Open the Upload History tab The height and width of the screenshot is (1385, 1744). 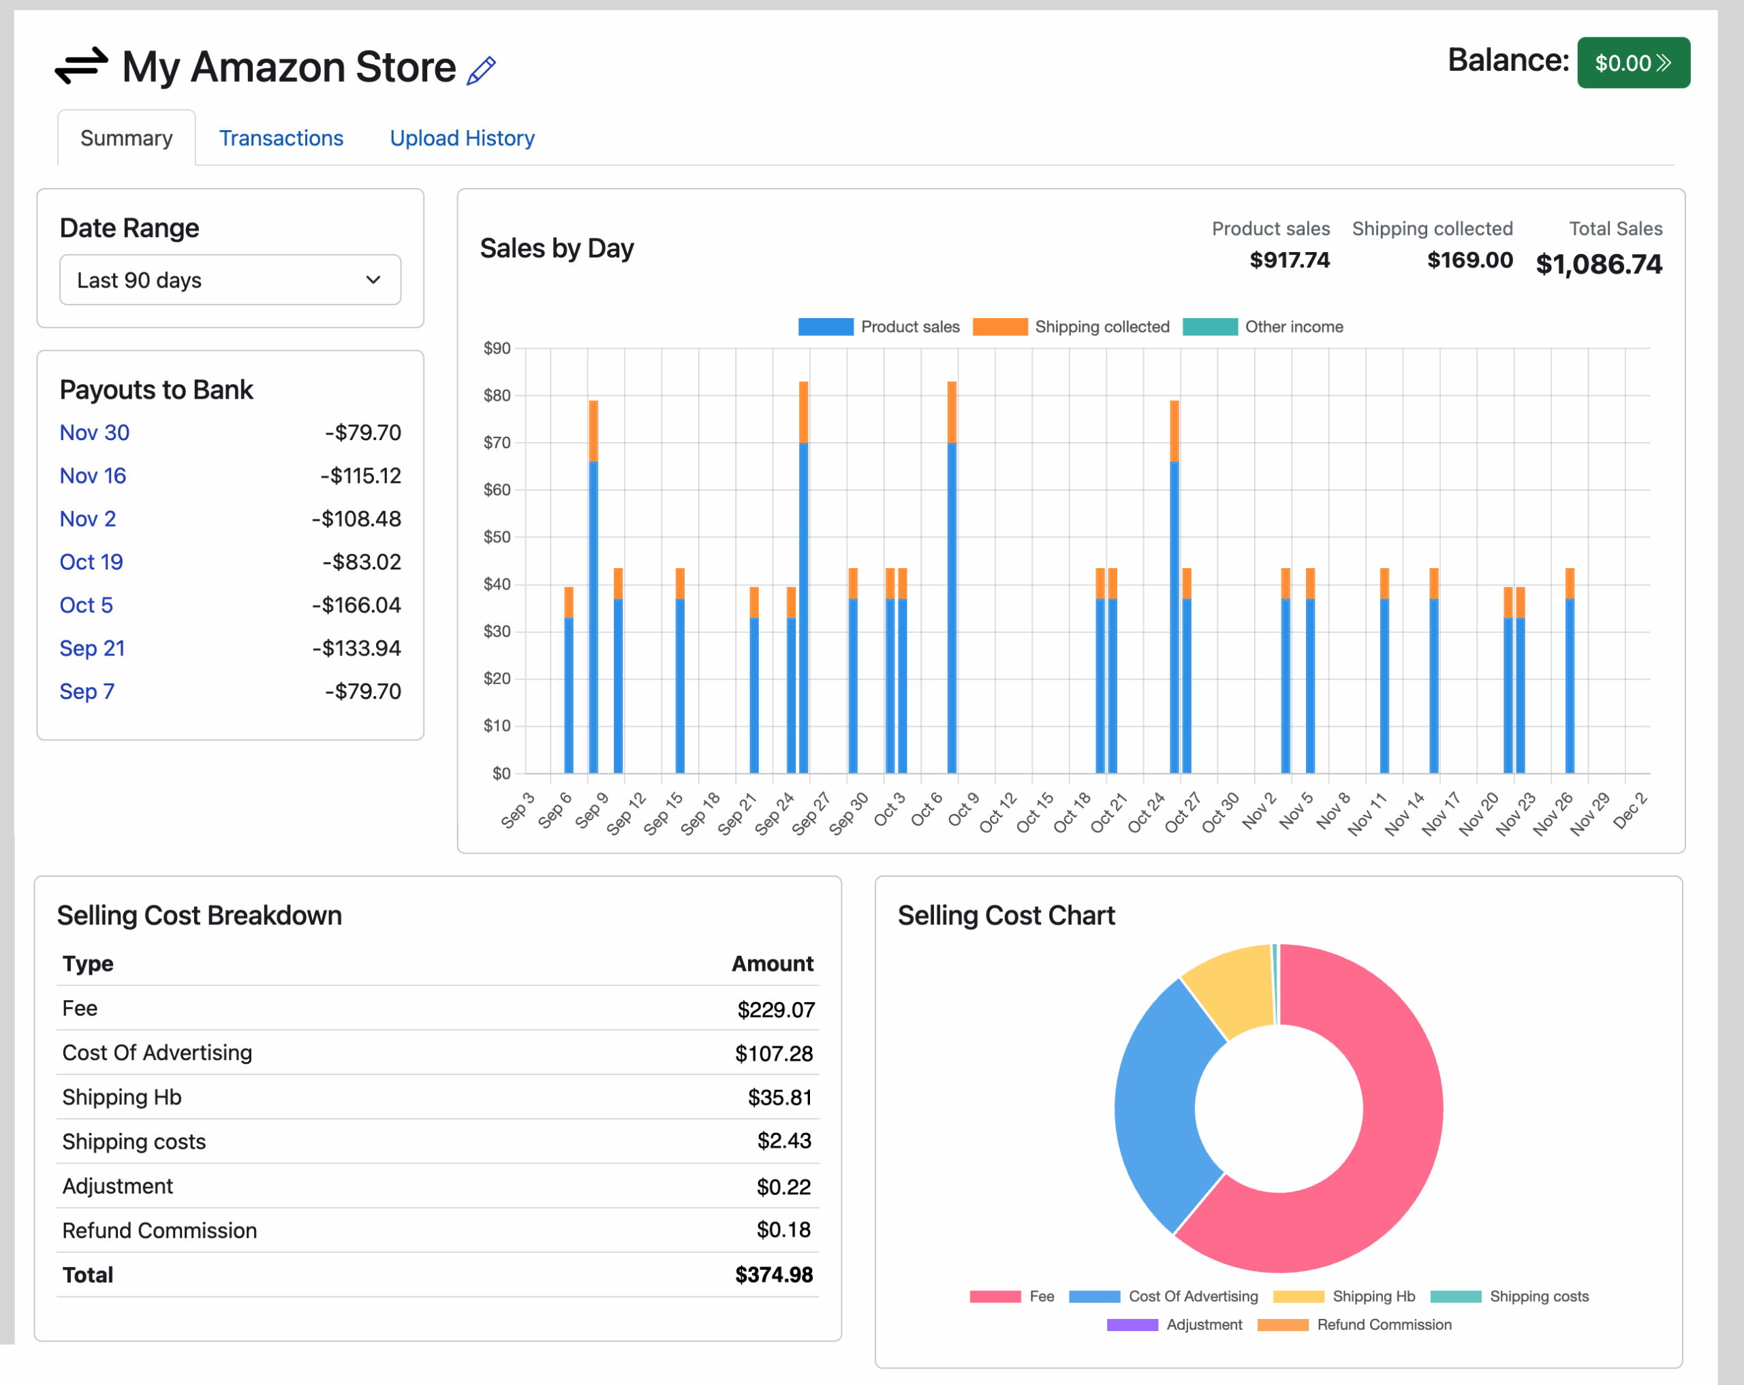click(461, 138)
